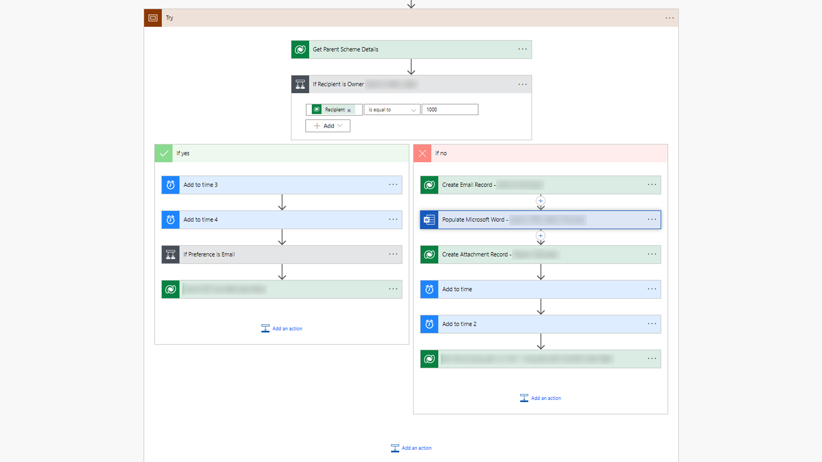
Task: Remove the Recipient token with its x
Action: 349,110
